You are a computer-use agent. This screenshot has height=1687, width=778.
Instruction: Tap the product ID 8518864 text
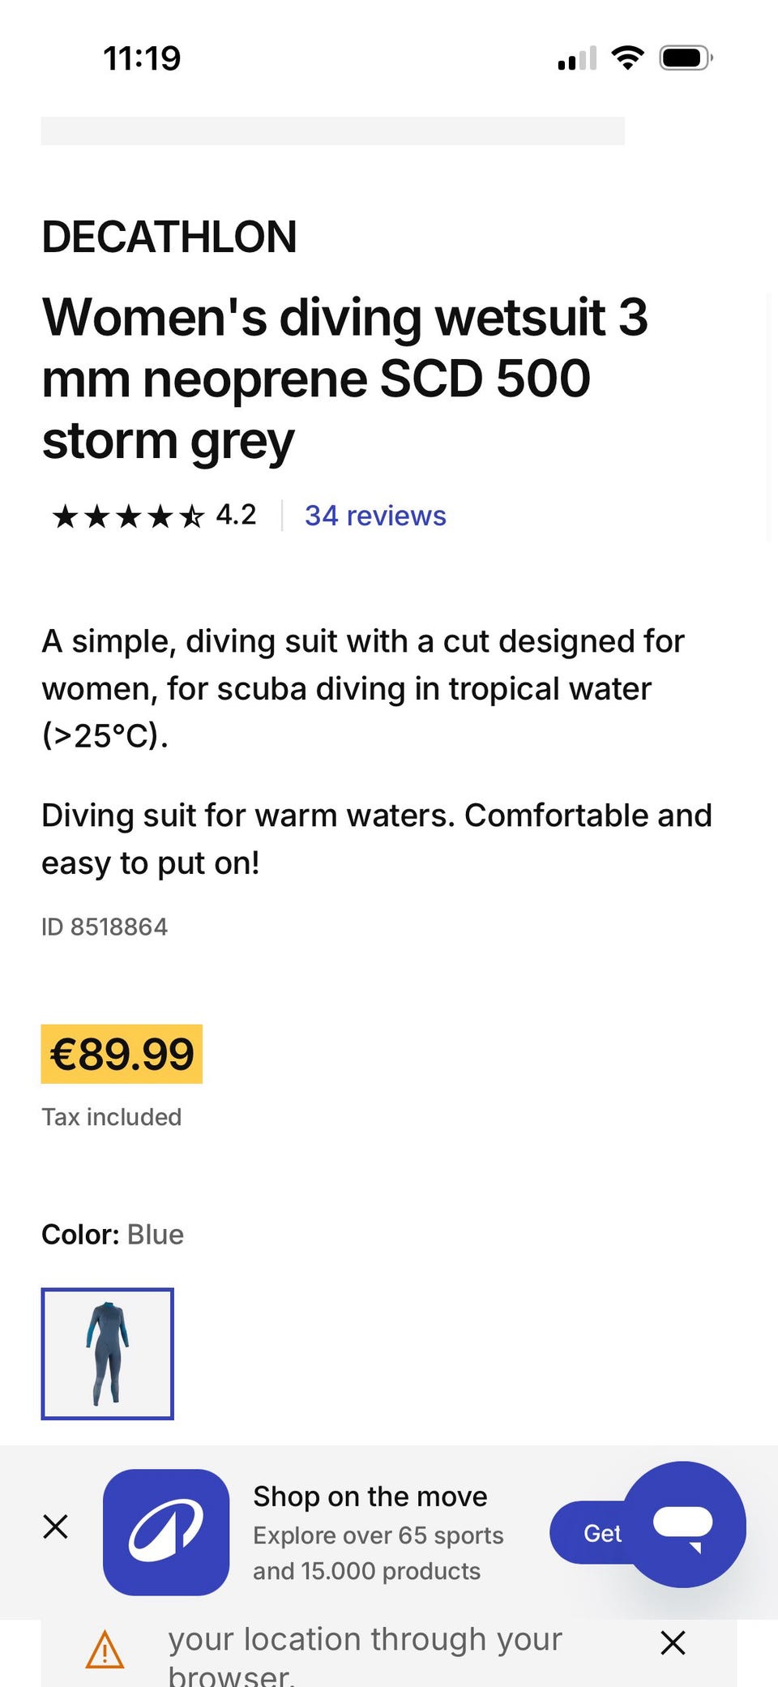[105, 927]
